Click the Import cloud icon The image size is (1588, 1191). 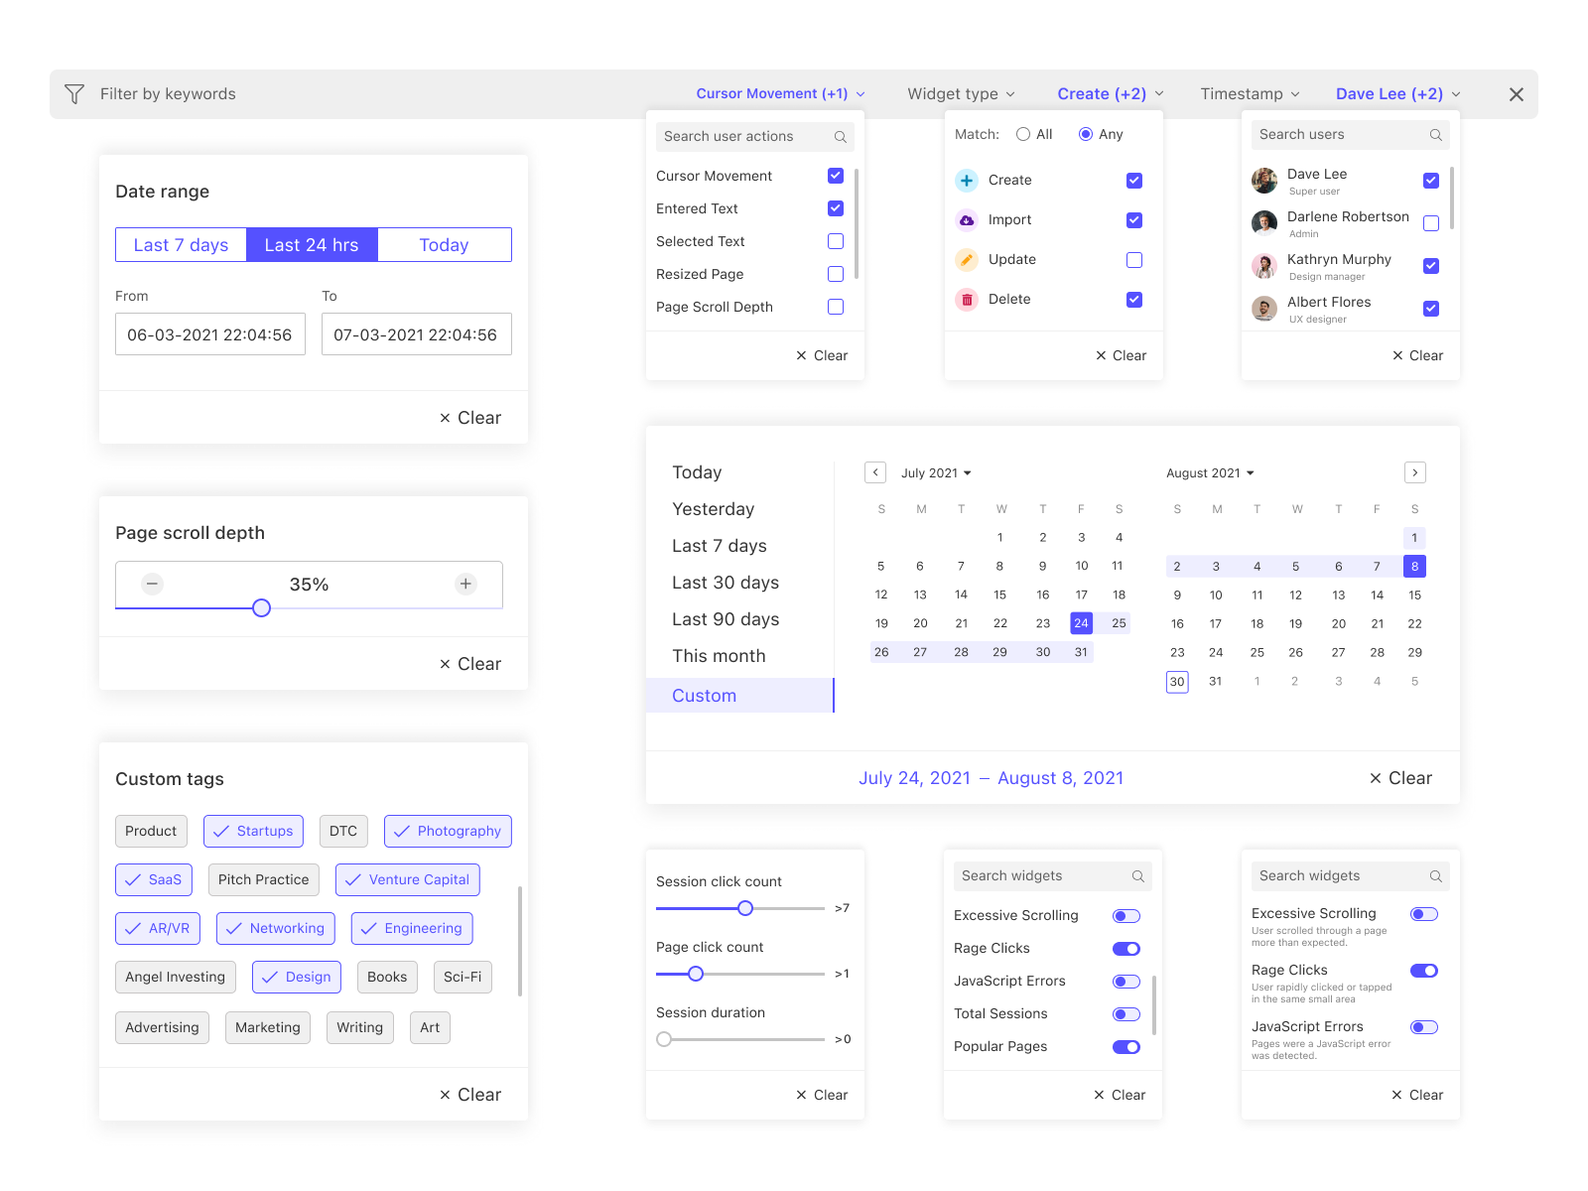pos(966,220)
